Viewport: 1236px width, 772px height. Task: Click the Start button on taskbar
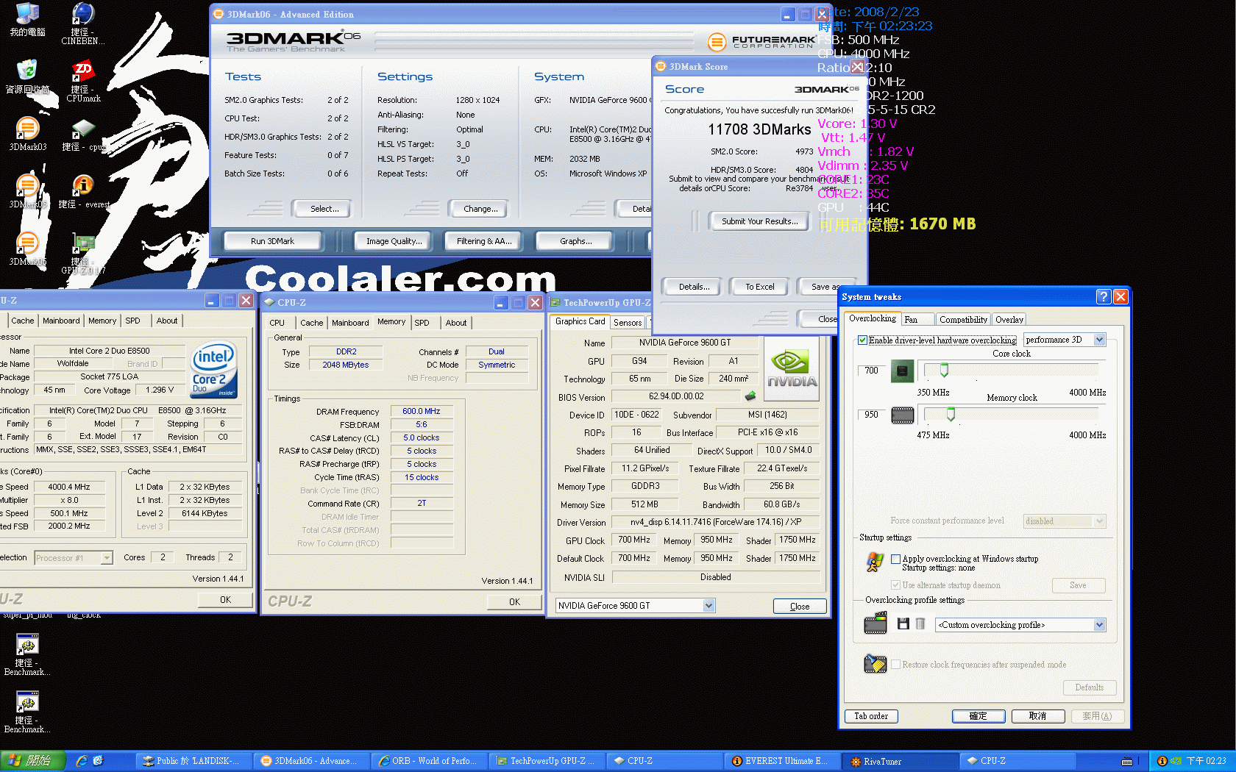click(x=32, y=761)
